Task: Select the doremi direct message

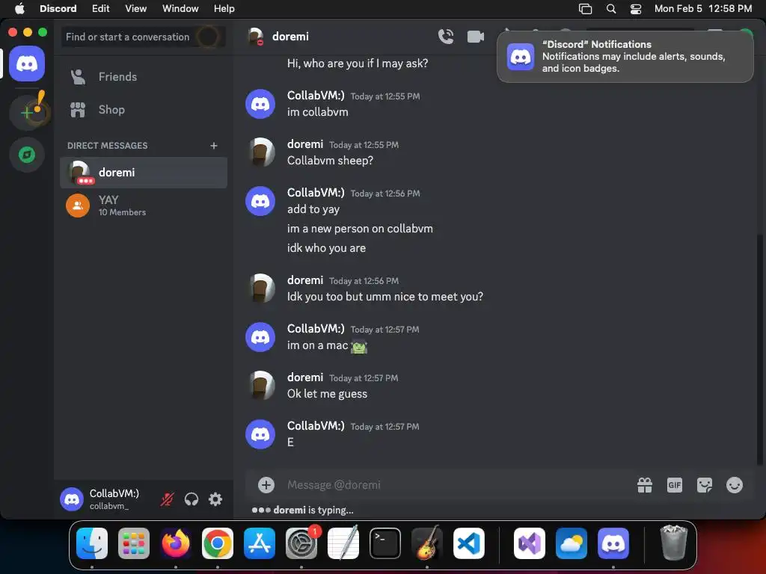Action: pos(143,173)
